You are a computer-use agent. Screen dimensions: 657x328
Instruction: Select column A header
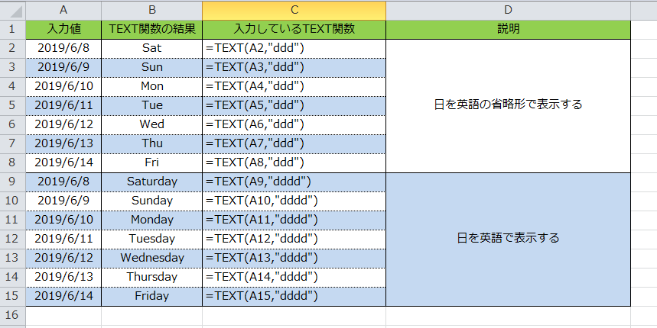point(63,10)
